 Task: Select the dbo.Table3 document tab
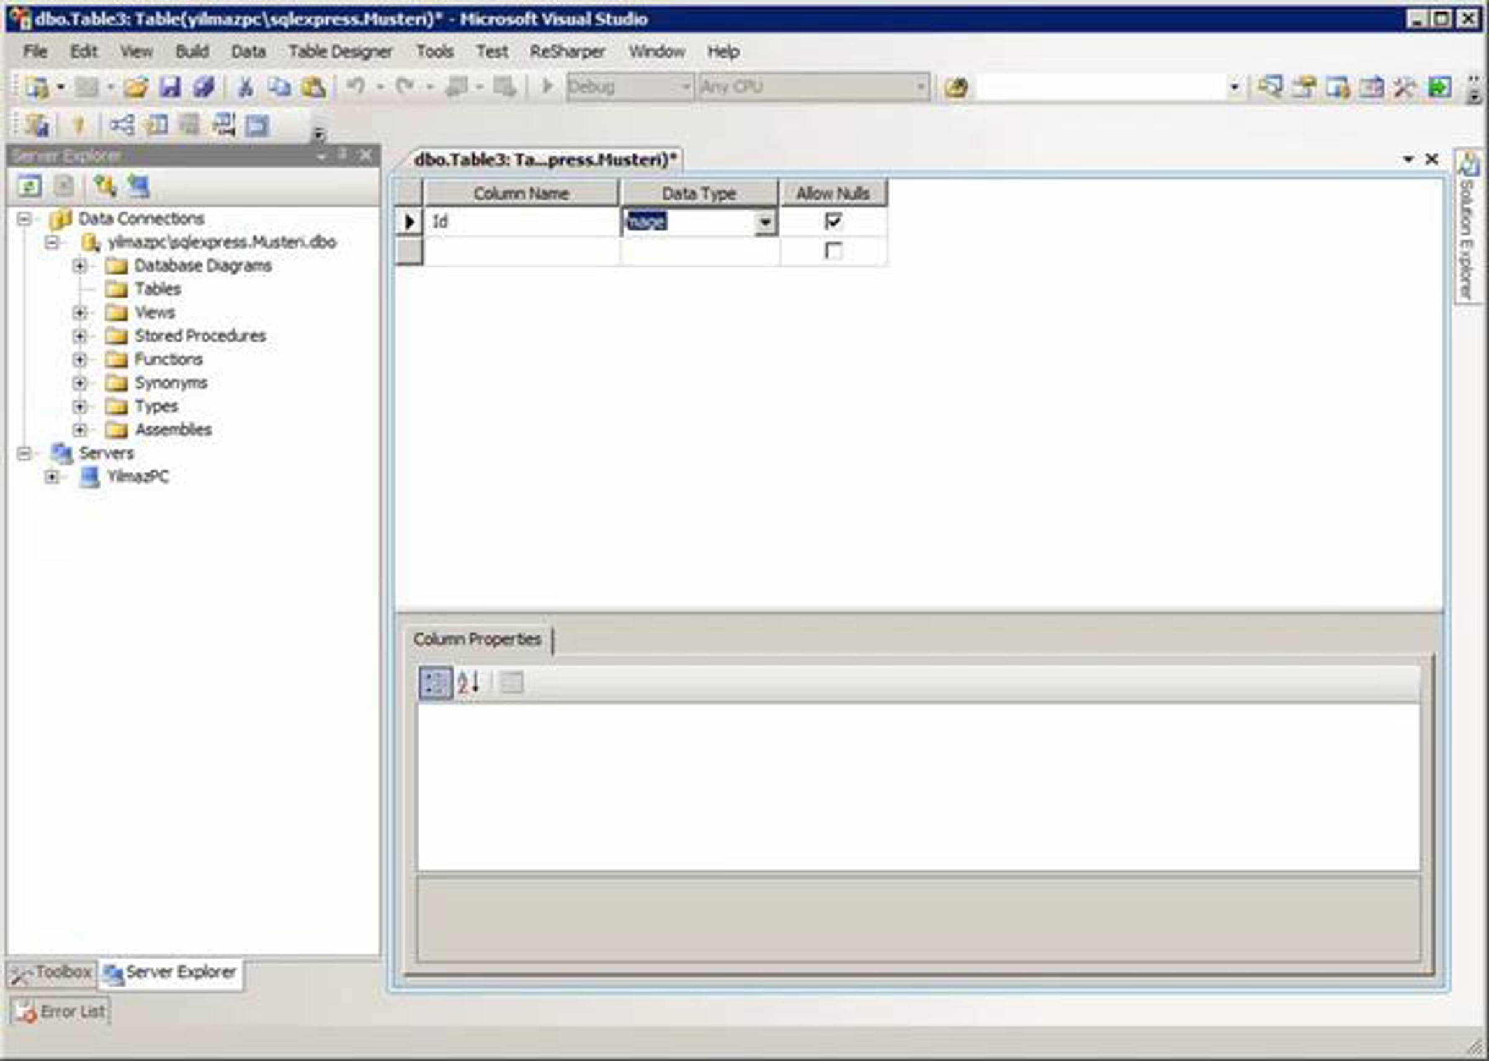point(544,159)
